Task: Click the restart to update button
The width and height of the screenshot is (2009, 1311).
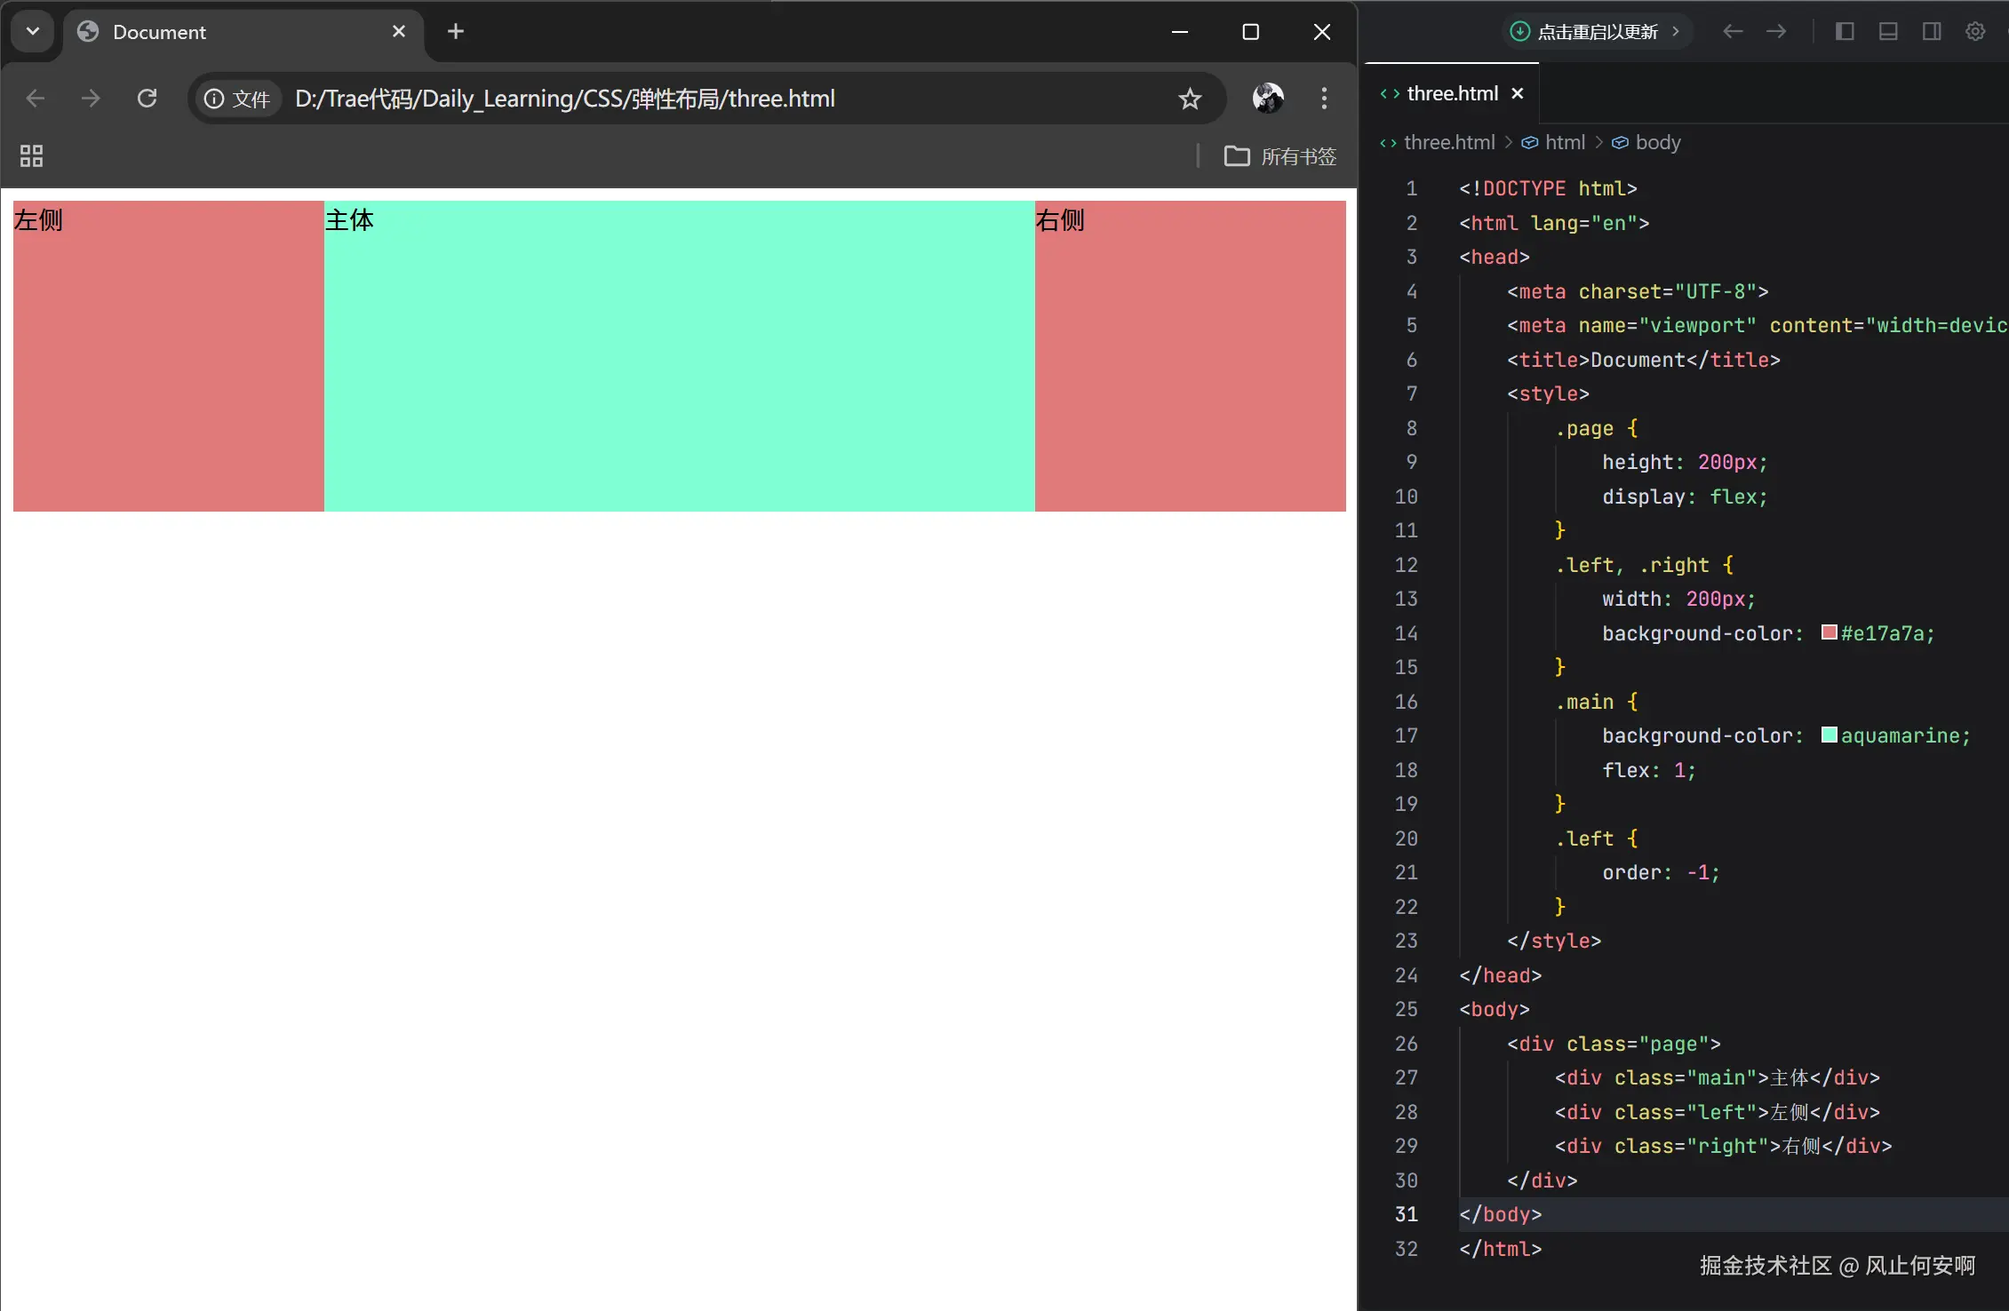Action: coord(1597,32)
